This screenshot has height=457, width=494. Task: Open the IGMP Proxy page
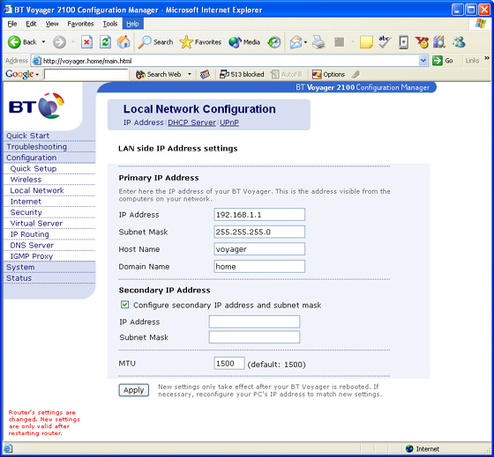pyautogui.click(x=32, y=256)
